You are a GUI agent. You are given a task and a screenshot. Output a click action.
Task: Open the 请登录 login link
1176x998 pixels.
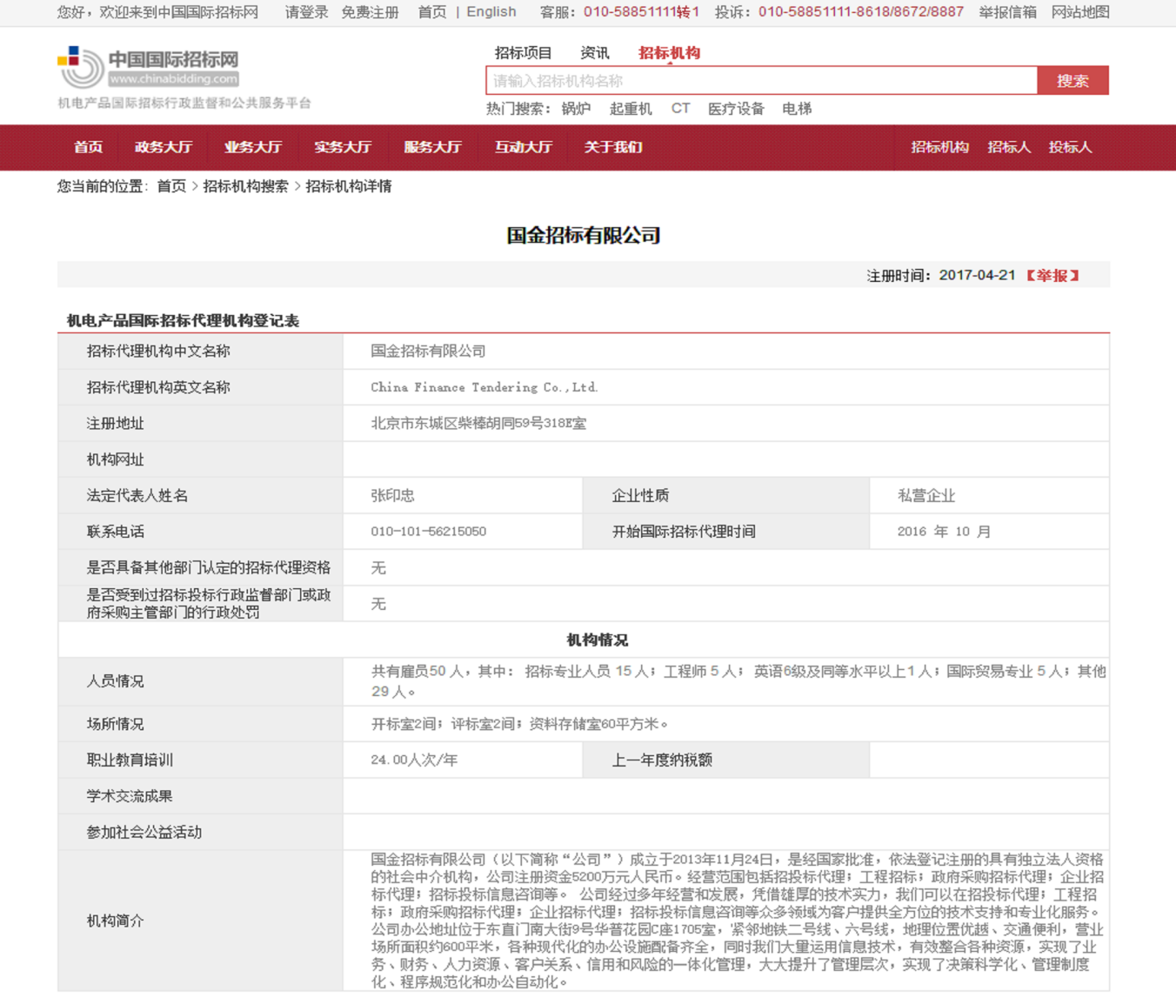point(306,12)
